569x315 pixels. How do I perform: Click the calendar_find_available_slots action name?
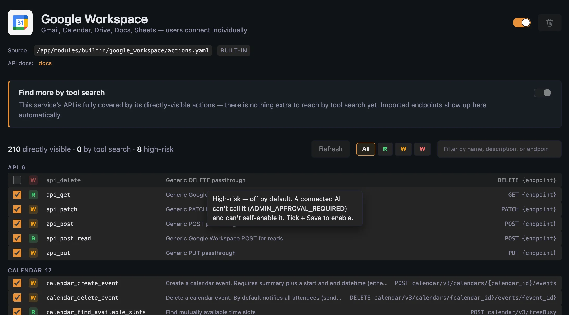click(x=96, y=312)
